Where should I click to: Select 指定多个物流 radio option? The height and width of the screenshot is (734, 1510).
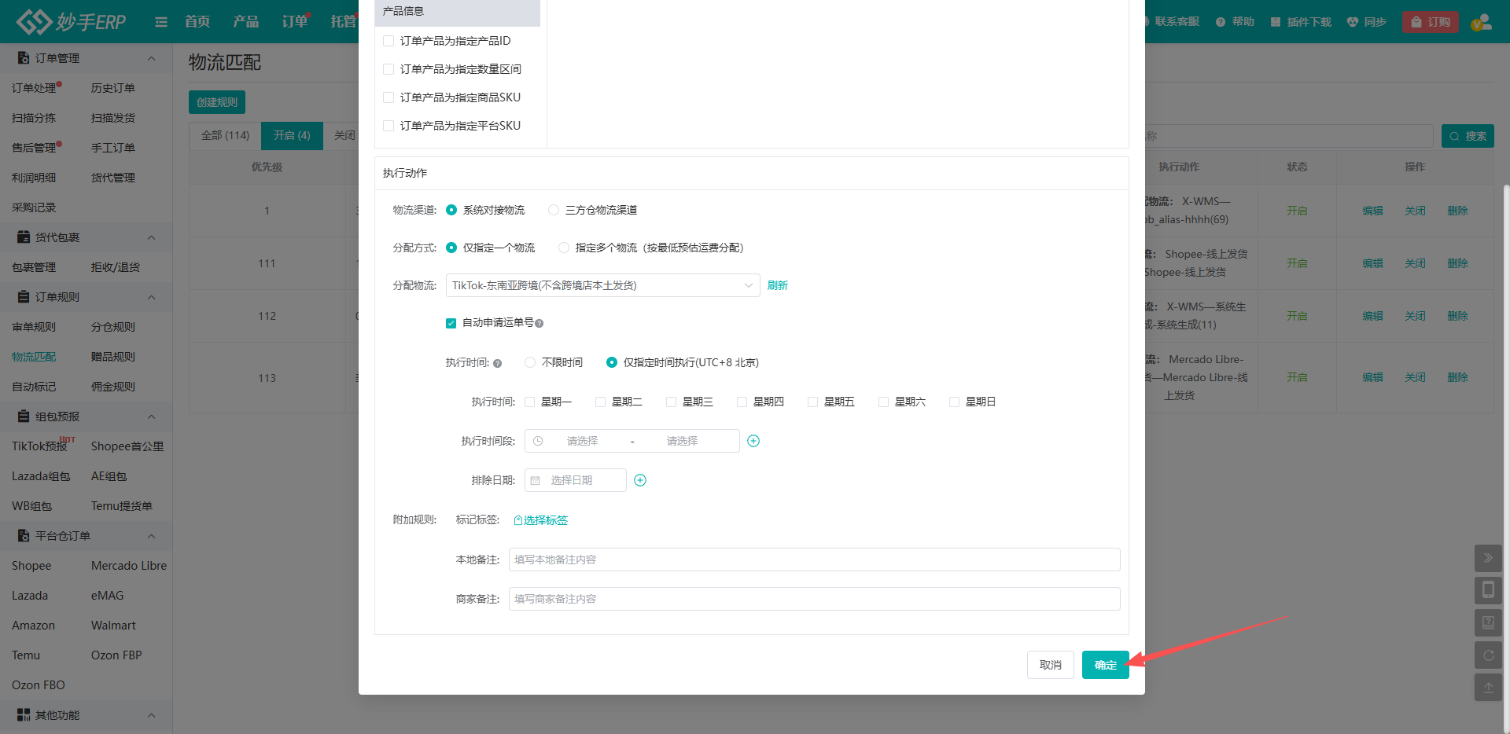(x=564, y=248)
